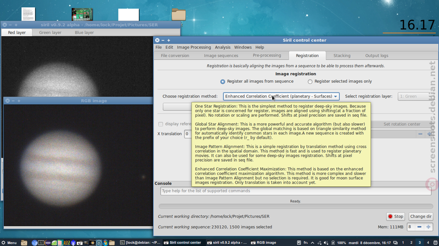
Task: Switch to the Red layer tab
Action: (x=17, y=32)
